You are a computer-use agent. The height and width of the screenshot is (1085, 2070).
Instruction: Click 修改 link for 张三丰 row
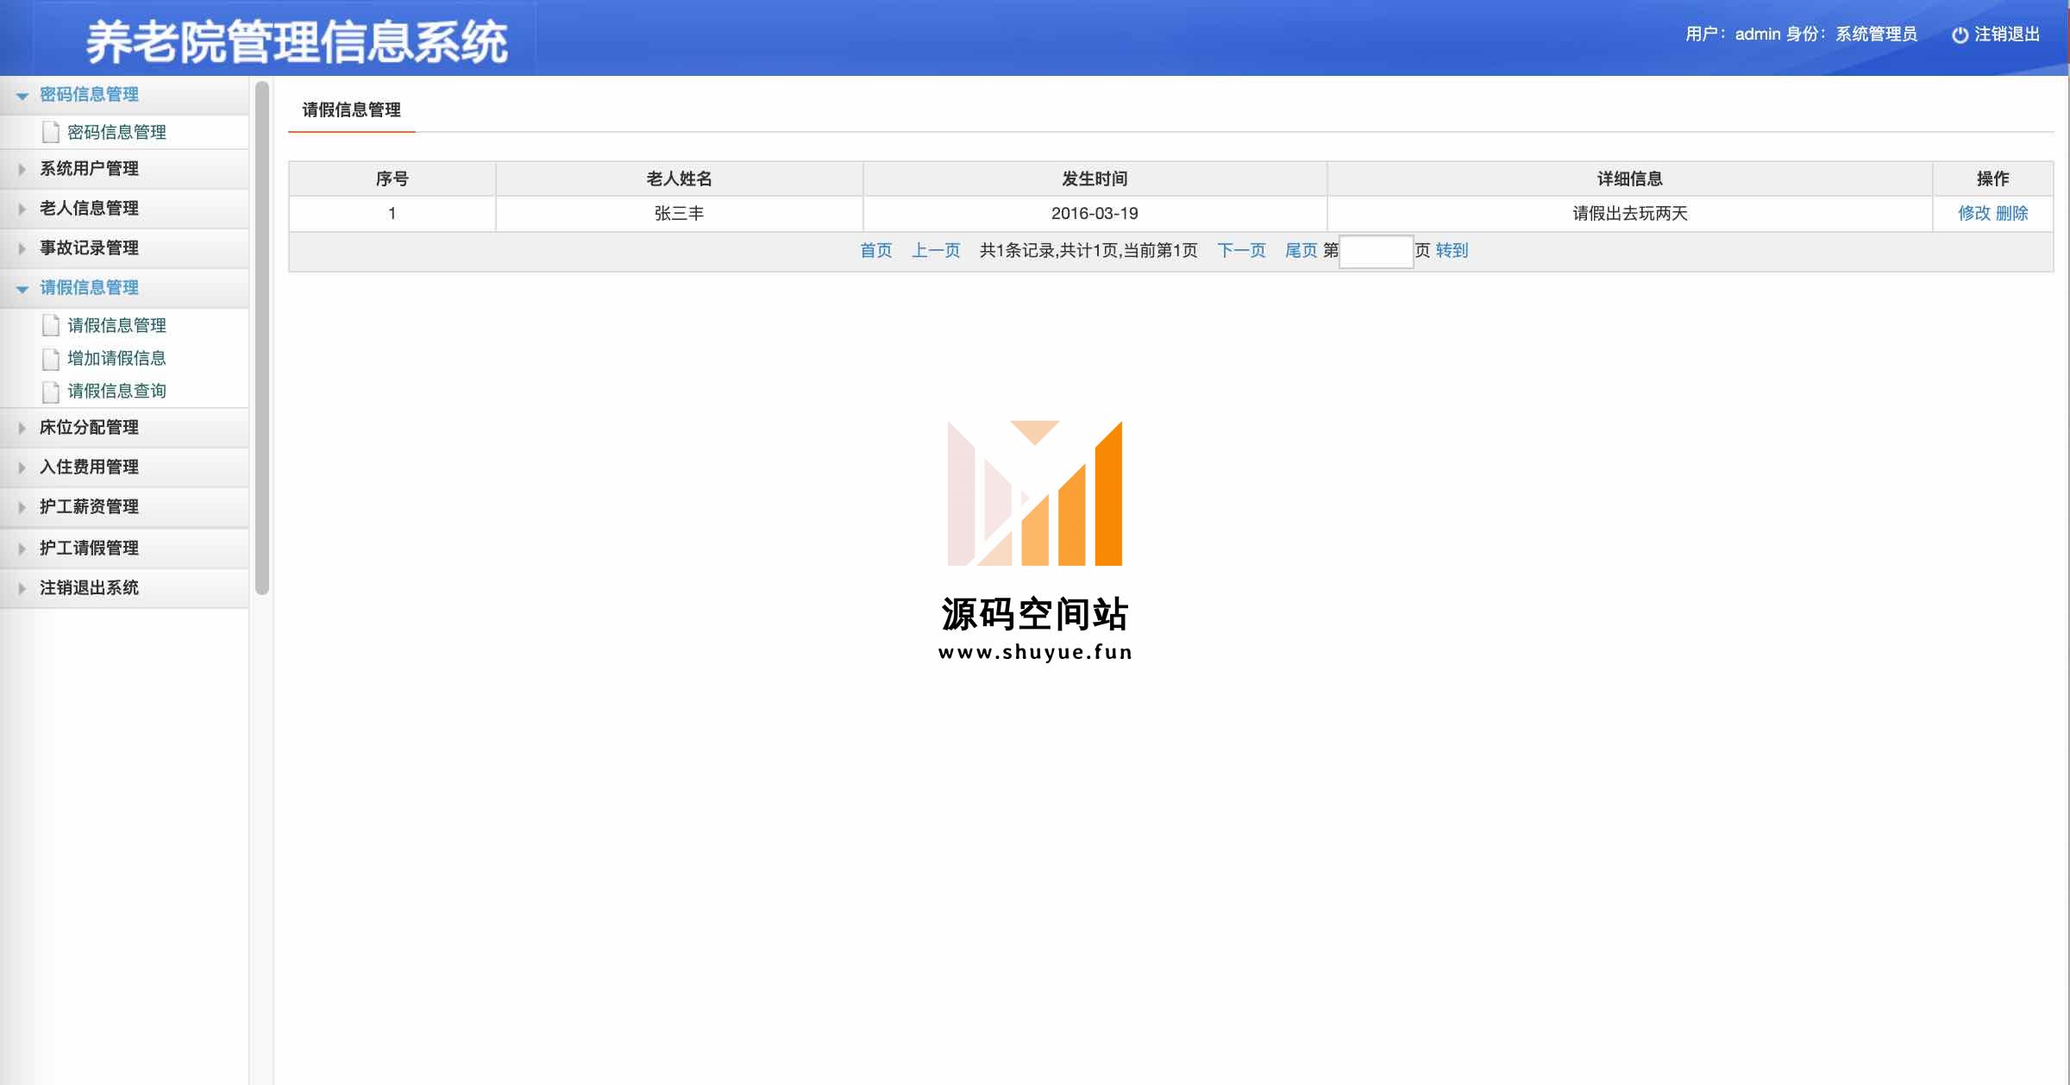(x=1973, y=213)
